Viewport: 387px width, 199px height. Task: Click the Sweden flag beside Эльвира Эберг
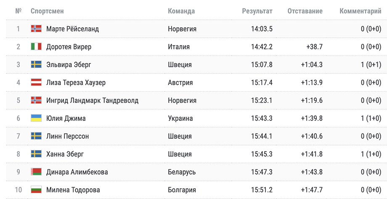click(36, 65)
